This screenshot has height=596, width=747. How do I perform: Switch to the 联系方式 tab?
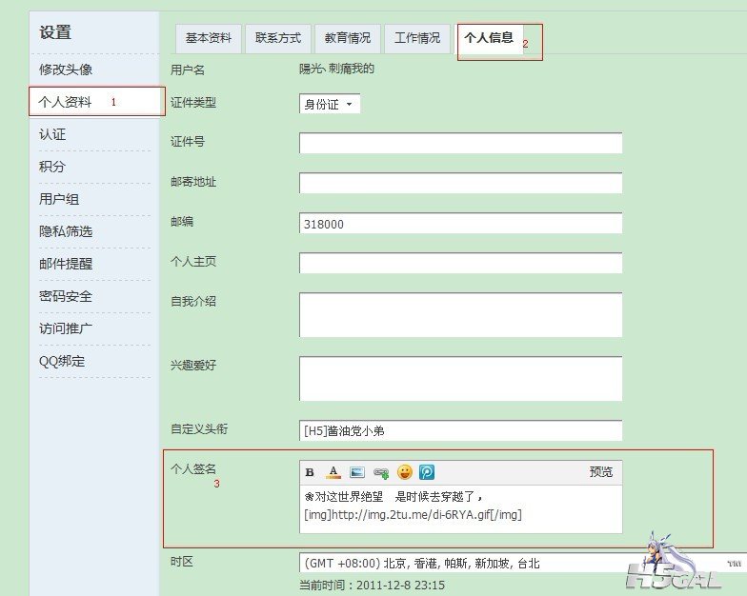click(x=278, y=39)
